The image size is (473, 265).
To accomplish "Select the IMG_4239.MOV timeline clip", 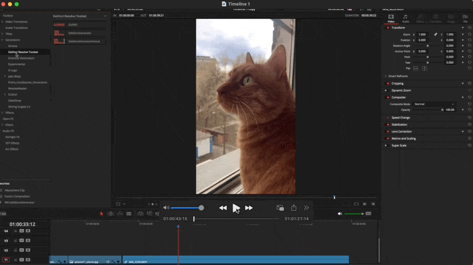I will click(235, 260).
